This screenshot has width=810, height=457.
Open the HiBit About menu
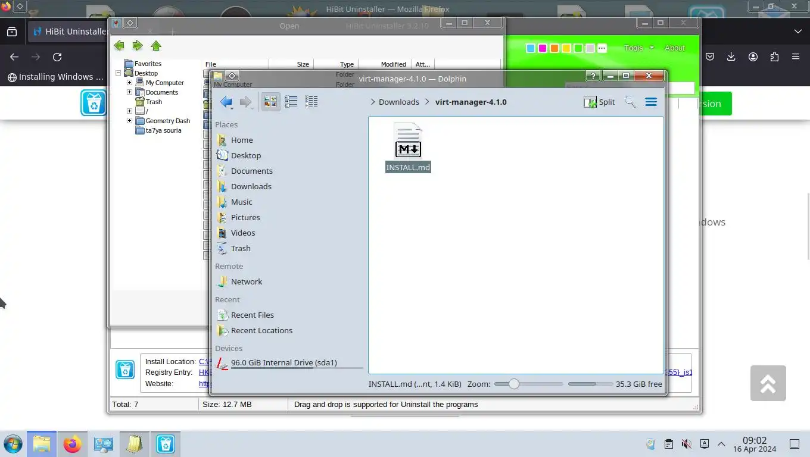coord(675,48)
